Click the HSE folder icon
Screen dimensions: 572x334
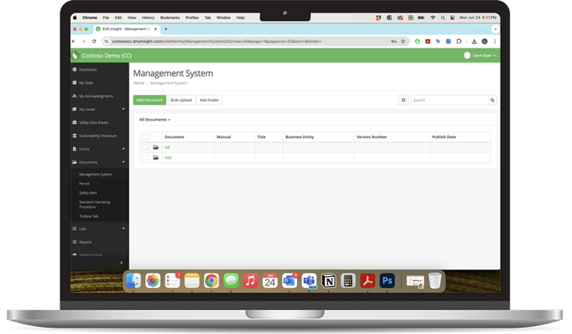tap(156, 158)
